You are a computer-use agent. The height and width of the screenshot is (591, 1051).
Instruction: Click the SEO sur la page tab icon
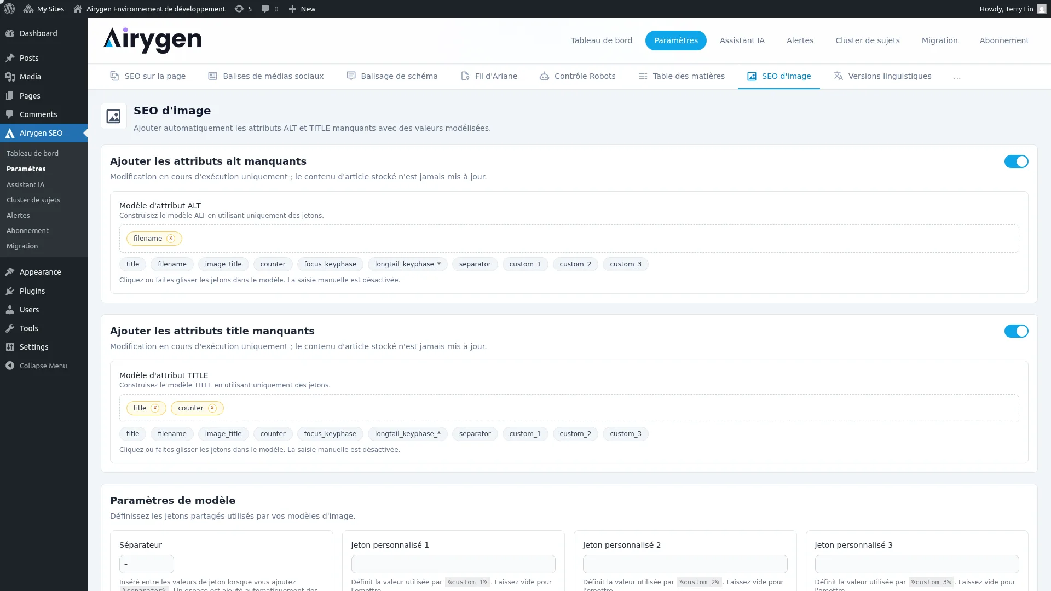pyautogui.click(x=114, y=76)
